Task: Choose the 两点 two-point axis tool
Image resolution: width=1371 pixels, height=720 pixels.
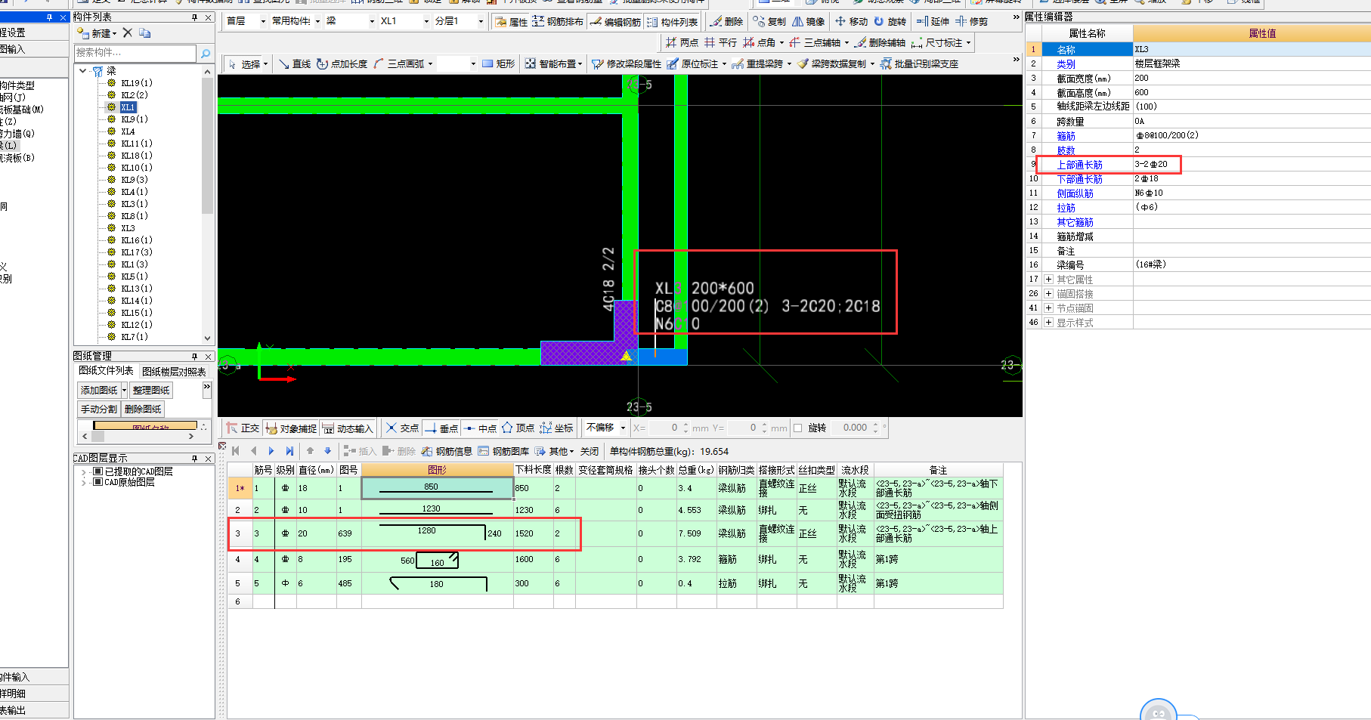Action: 682,43
